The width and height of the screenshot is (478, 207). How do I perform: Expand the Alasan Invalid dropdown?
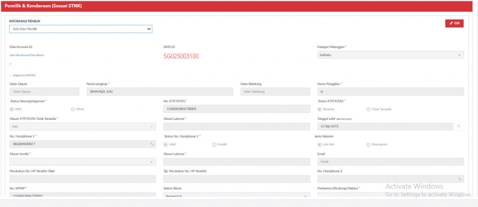pos(83,162)
